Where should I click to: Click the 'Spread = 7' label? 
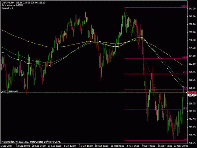8,8
